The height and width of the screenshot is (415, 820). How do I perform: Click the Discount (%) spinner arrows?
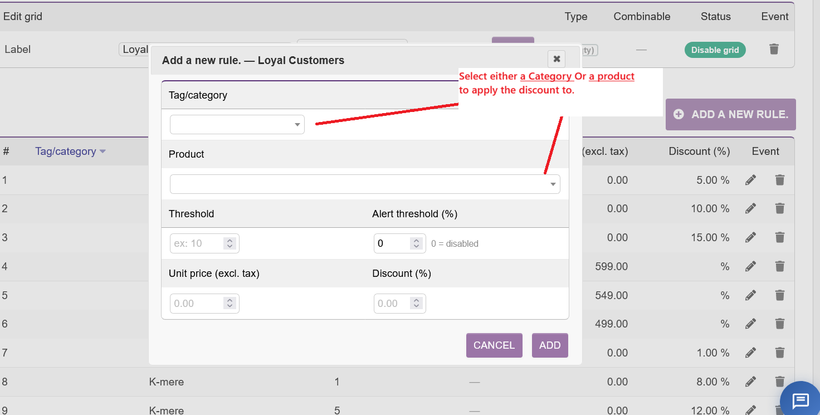point(416,303)
